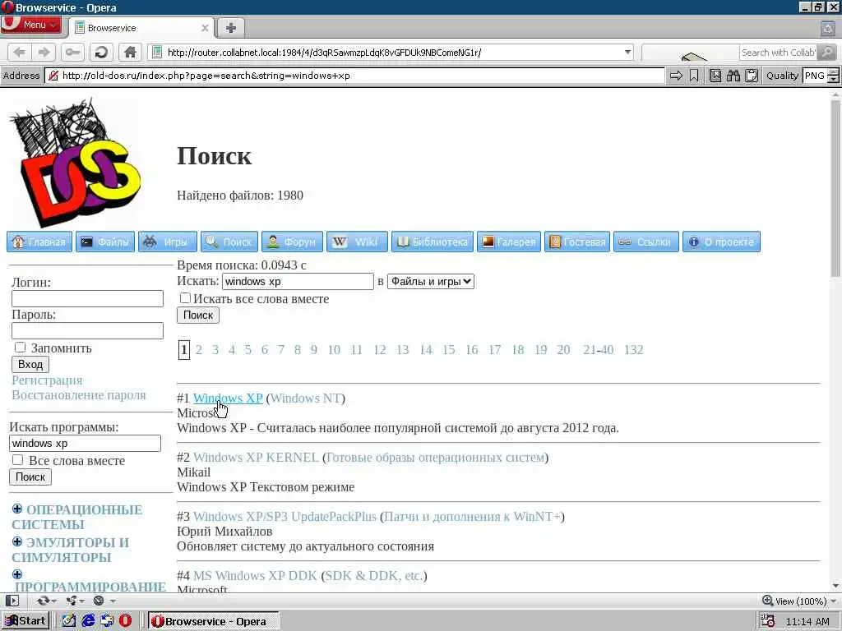Click the closed tabs trash icon
Screen dimensions: 842x631
pyautogui.click(x=827, y=28)
